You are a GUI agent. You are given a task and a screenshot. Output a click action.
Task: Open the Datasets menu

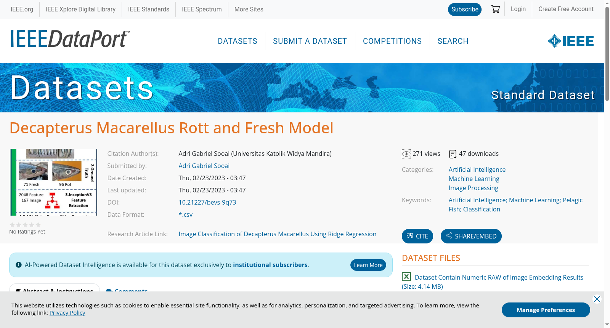(x=238, y=41)
